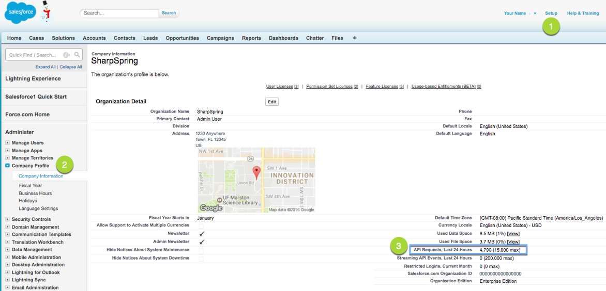Expand Mobile Administration node arrow
The height and width of the screenshot is (291, 606).
pos(7,257)
